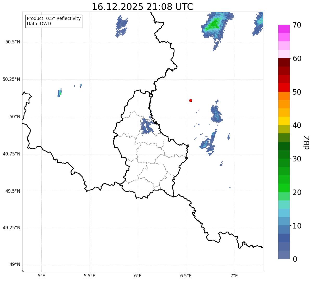Click the 5.5°E longitude label
The image size is (313, 281).
(90, 276)
